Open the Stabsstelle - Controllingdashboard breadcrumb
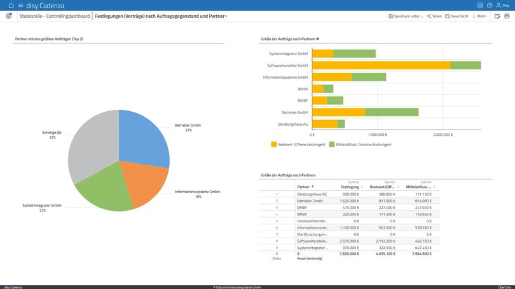The width and height of the screenshot is (515, 289). click(x=55, y=16)
